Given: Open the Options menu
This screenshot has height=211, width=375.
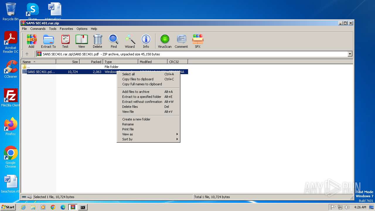Looking at the screenshot, I should (x=82, y=29).
